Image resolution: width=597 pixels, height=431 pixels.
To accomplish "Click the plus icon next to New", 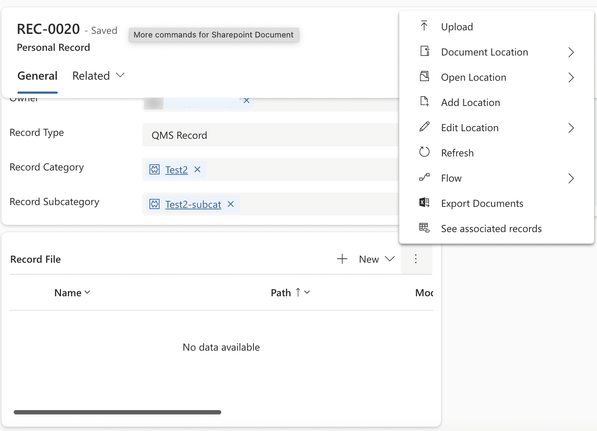I will pyautogui.click(x=342, y=259).
